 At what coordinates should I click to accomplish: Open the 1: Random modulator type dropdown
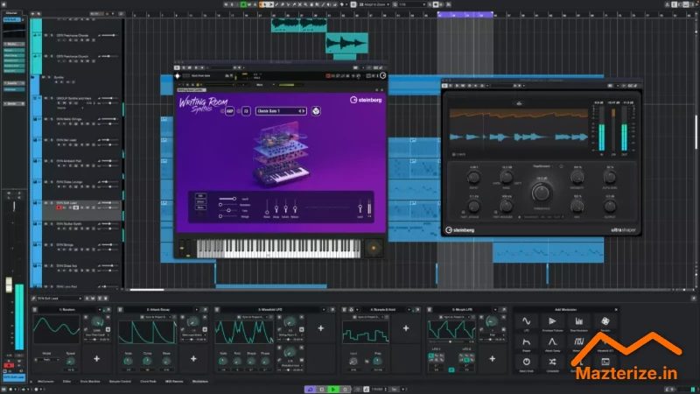tap(100, 310)
